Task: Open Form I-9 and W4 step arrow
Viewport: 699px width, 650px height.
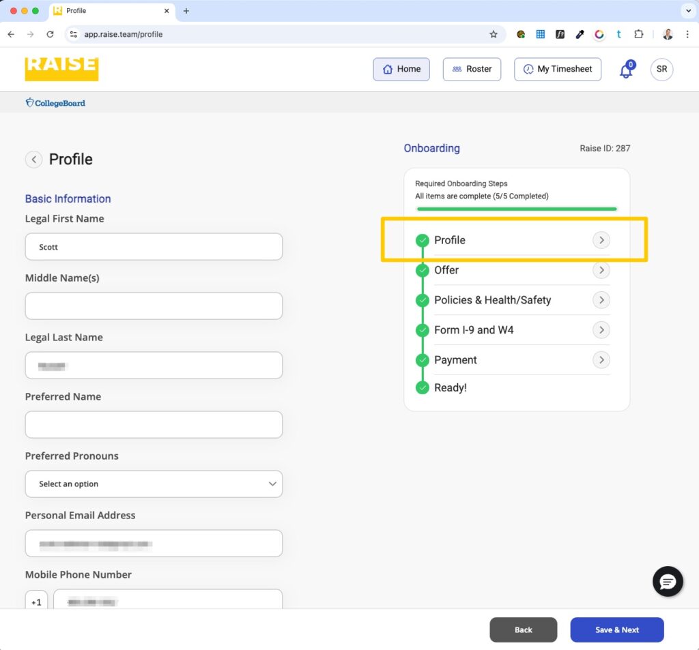Action: pyautogui.click(x=601, y=330)
